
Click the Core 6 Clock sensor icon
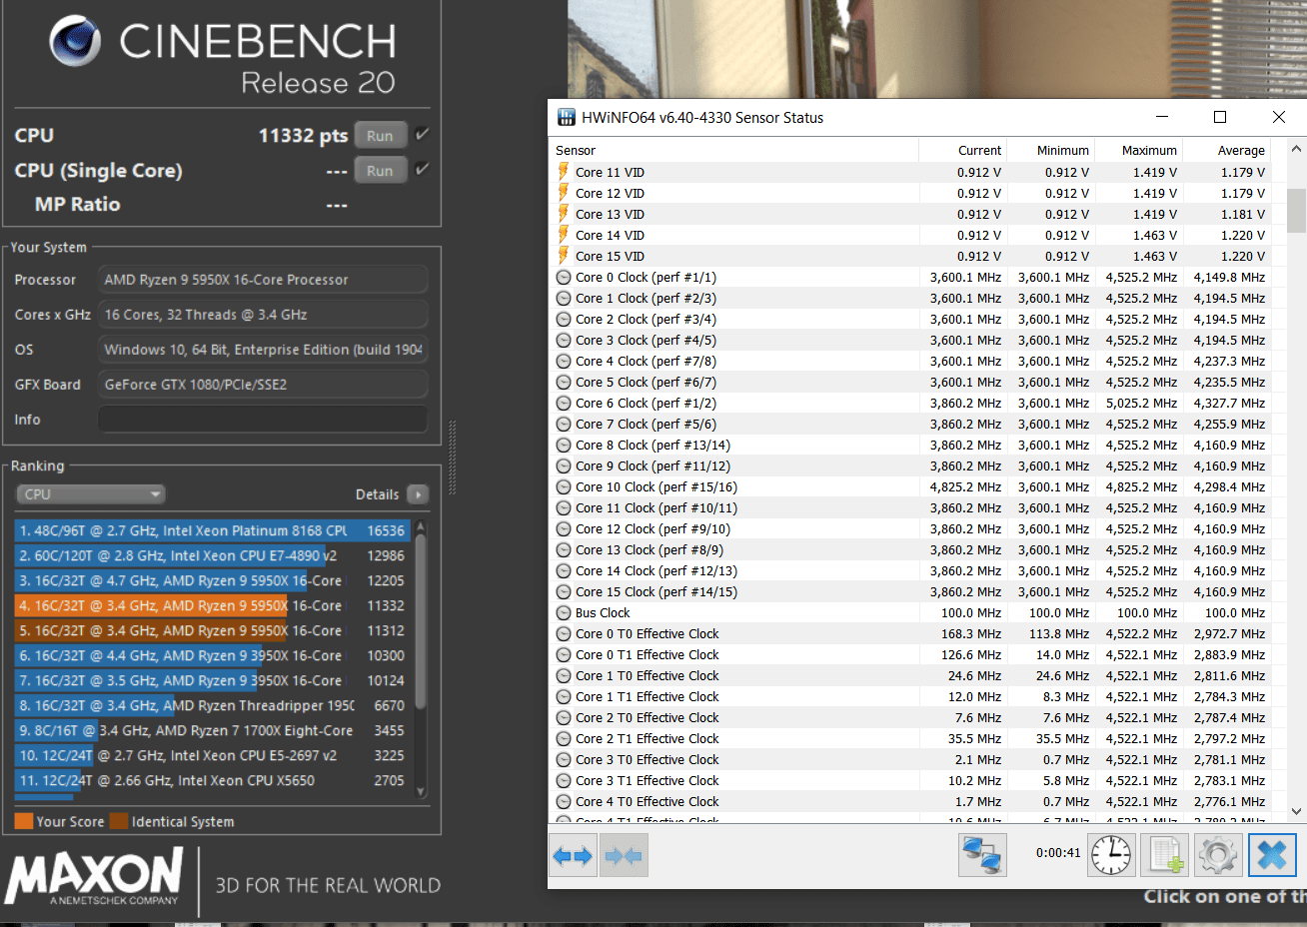coord(564,403)
